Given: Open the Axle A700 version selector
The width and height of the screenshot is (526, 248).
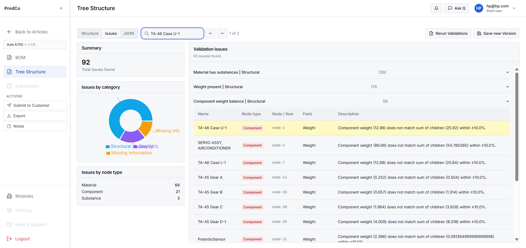Looking at the screenshot, I should click(35, 45).
